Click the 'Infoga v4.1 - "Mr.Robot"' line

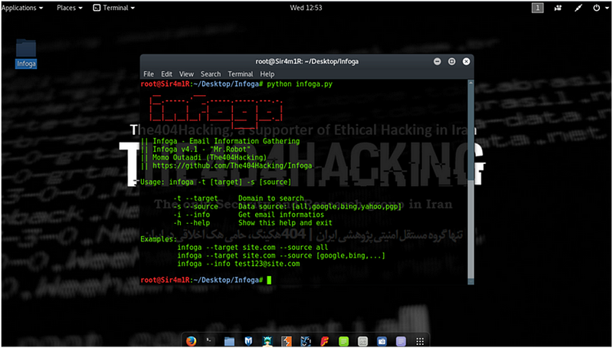[x=202, y=149]
